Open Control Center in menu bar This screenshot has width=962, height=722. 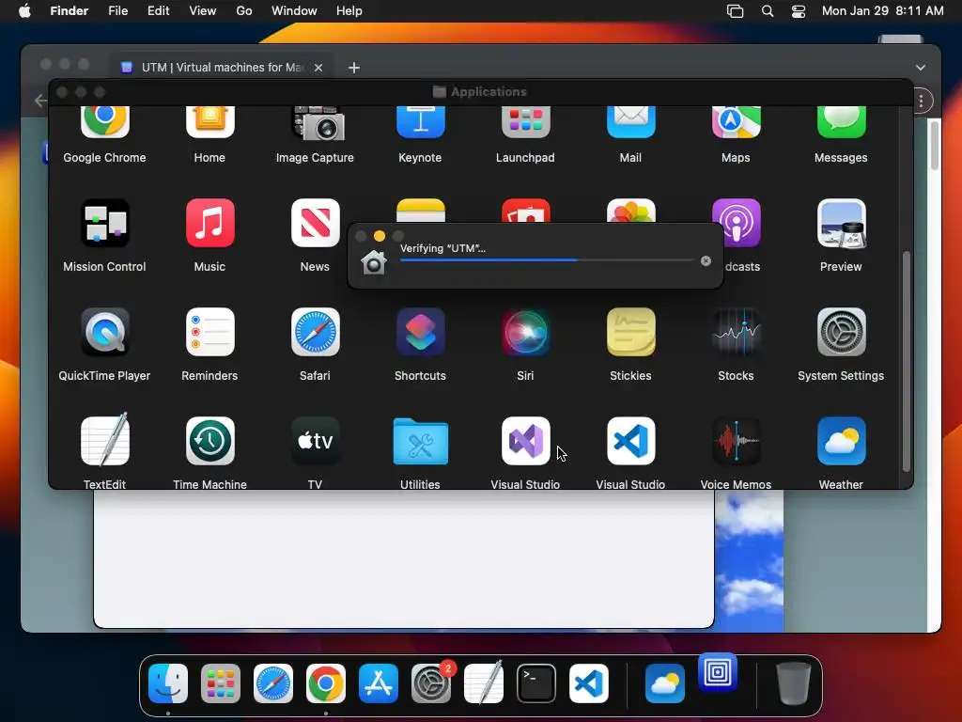click(799, 11)
